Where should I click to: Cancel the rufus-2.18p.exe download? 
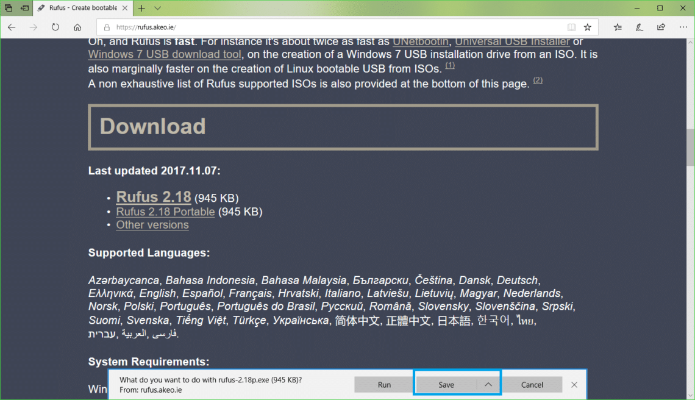532,385
